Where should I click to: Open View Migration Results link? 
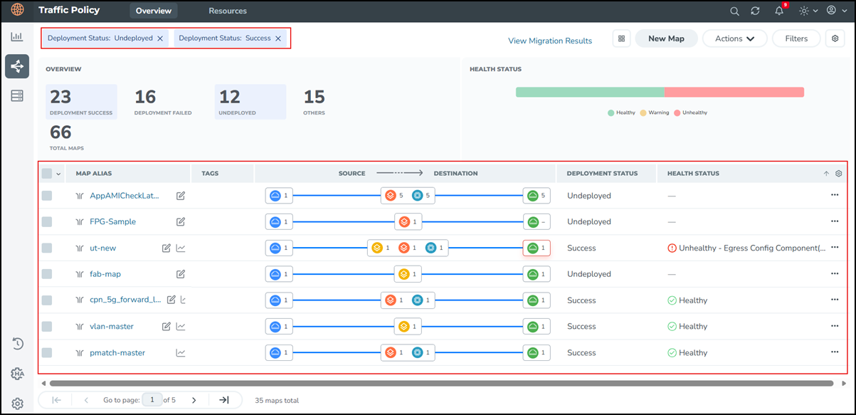pos(550,41)
